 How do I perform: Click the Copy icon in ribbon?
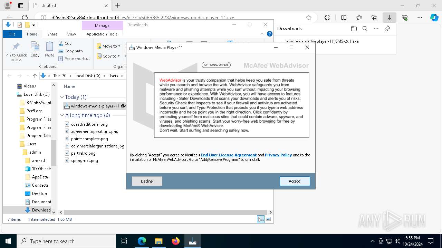pyautogui.click(x=35, y=50)
